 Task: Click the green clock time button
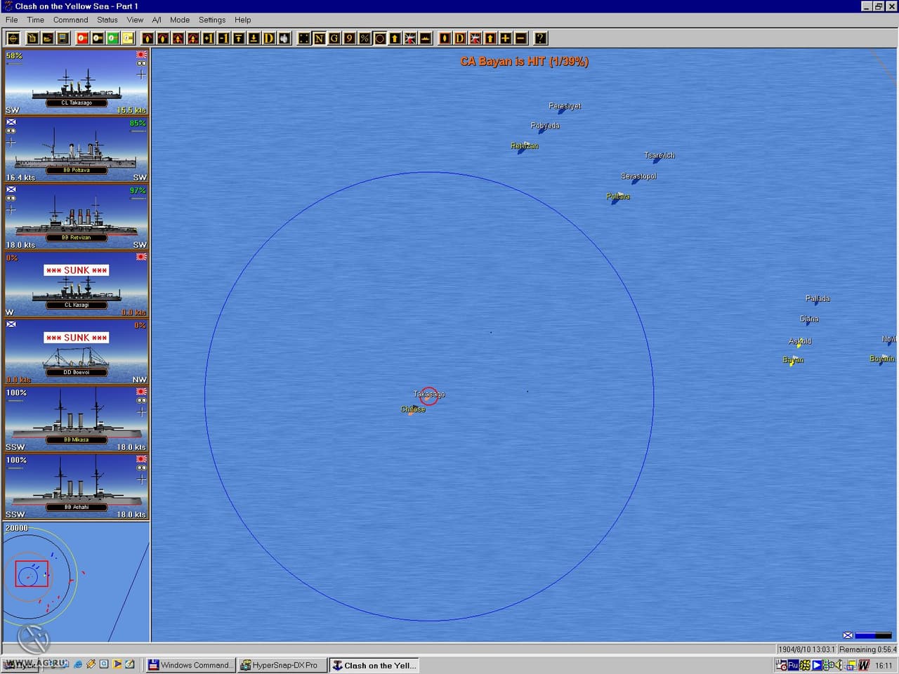[112, 39]
